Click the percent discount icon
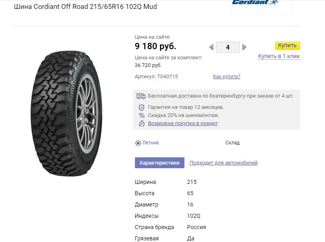325x242 pixels. (x=141, y=115)
